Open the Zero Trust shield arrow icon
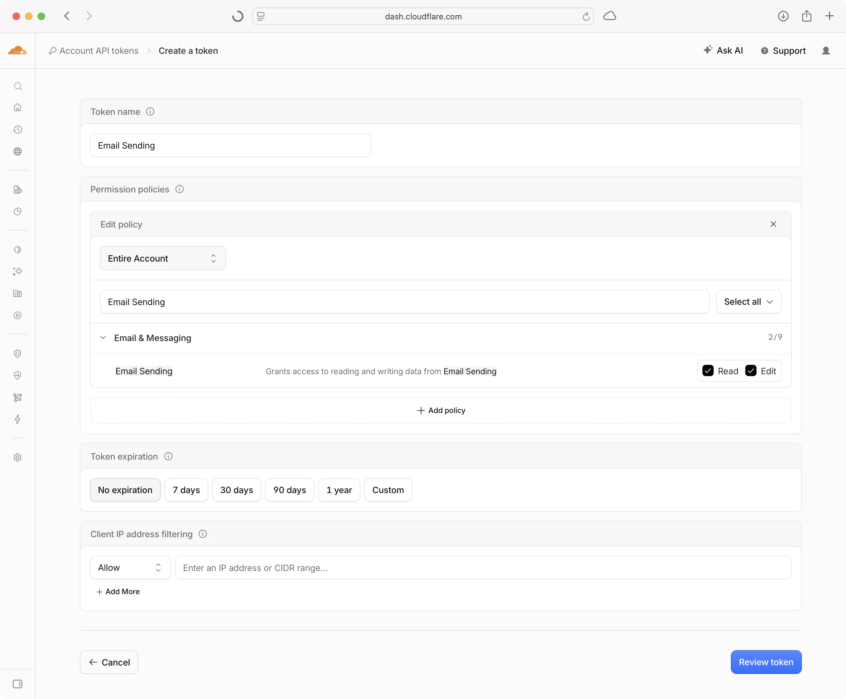 (x=18, y=375)
